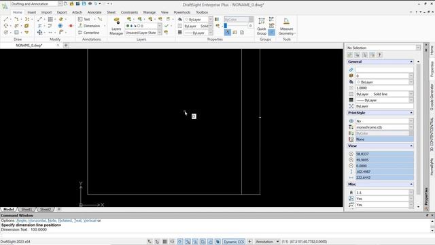
Task: Open the Annotation scale dropdown in status bar
Action: tap(277, 242)
